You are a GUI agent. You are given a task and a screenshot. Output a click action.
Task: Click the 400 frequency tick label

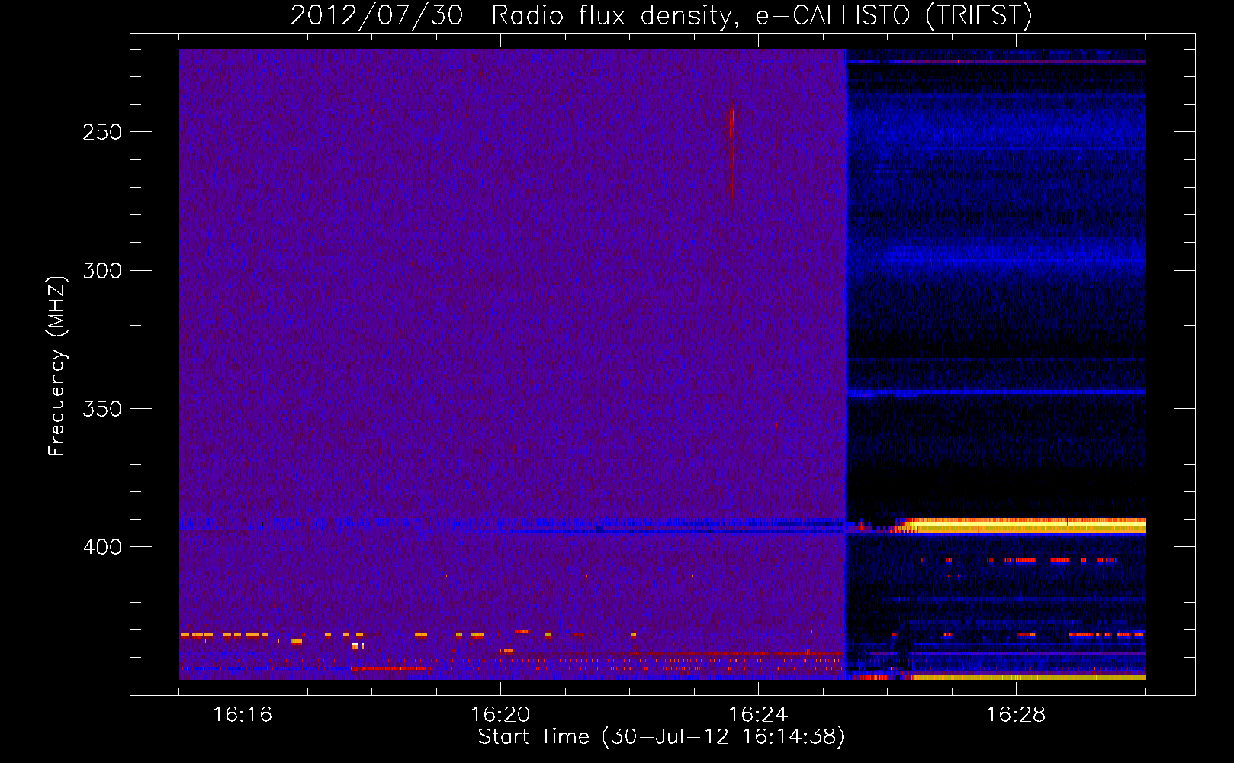click(102, 547)
